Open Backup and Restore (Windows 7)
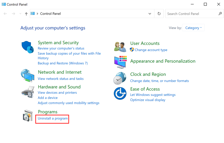 coord(62,63)
